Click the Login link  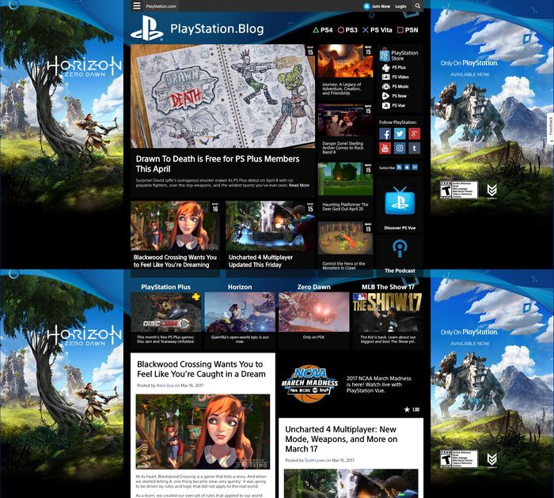[x=400, y=6]
